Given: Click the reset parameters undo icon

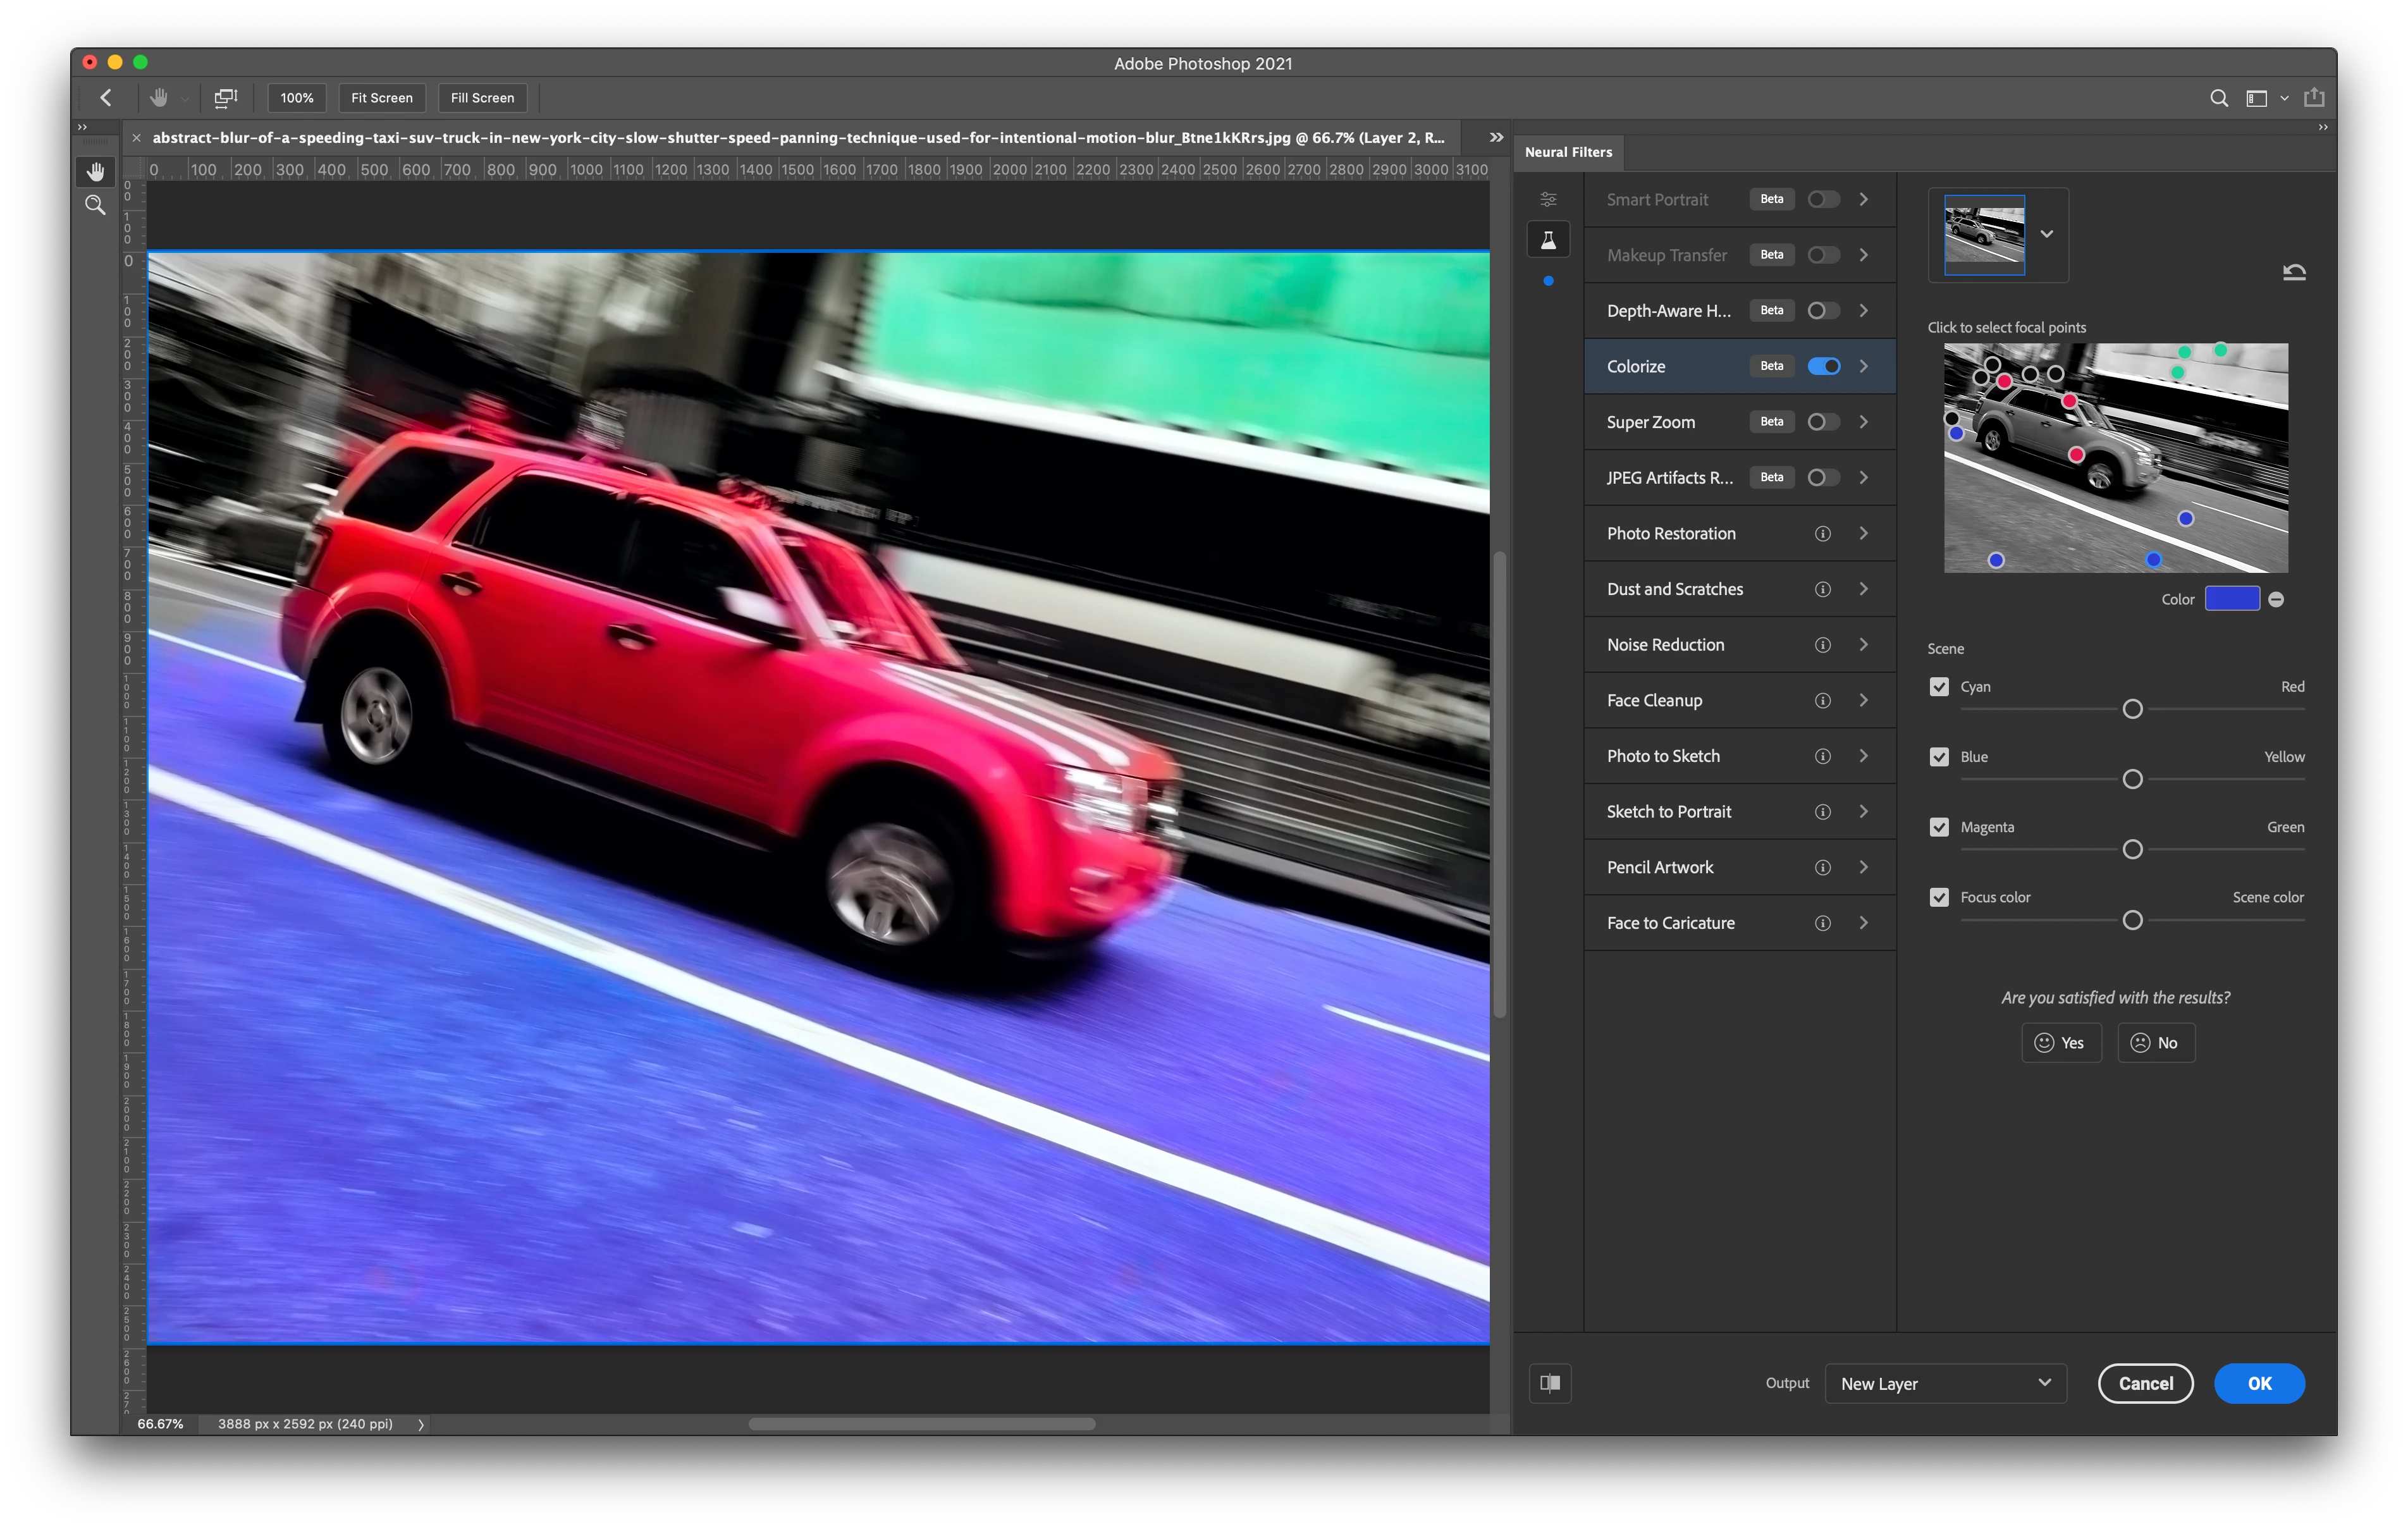Looking at the screenshot, I should 2294,272.
